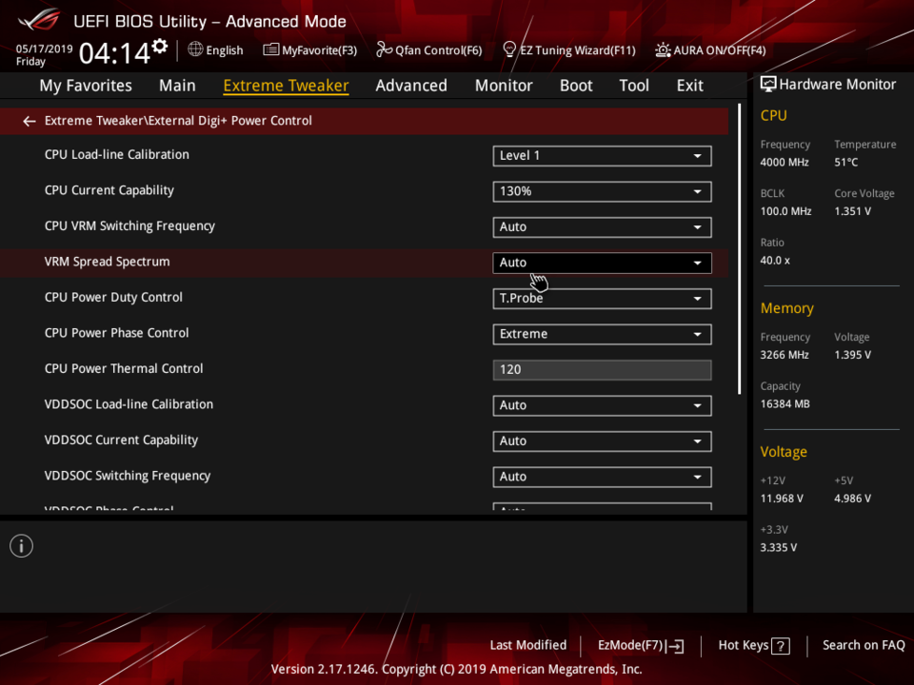The height and width of the screenshot is (685, 914).
Task: Expand CPU Power Duty Control dropdown
Action: 602,299
